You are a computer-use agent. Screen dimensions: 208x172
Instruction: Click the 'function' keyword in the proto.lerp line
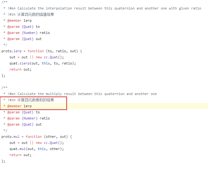coord(35,51)
